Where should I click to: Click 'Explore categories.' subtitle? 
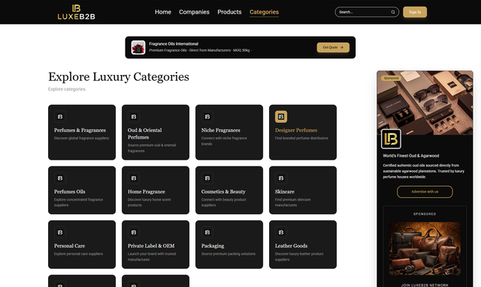point(67,89)
